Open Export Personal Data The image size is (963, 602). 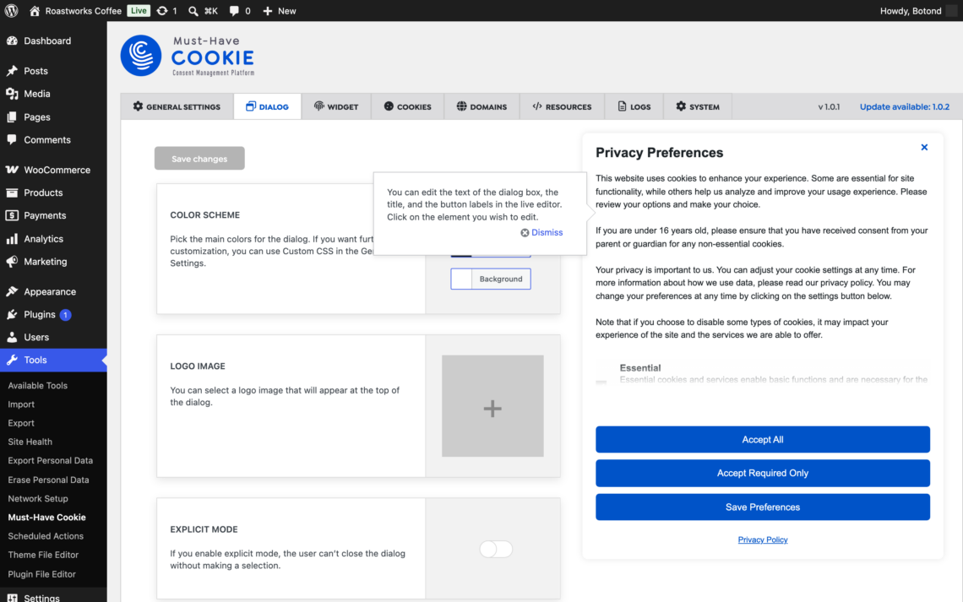[51, 460]
